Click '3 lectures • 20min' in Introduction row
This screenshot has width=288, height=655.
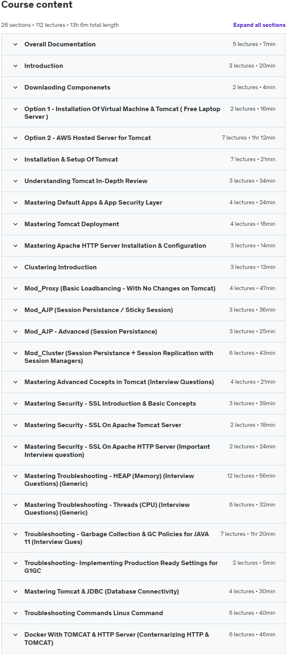[252, 65]
